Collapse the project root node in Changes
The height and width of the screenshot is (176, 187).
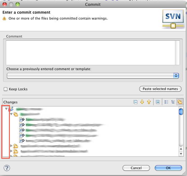coord(6,109)
